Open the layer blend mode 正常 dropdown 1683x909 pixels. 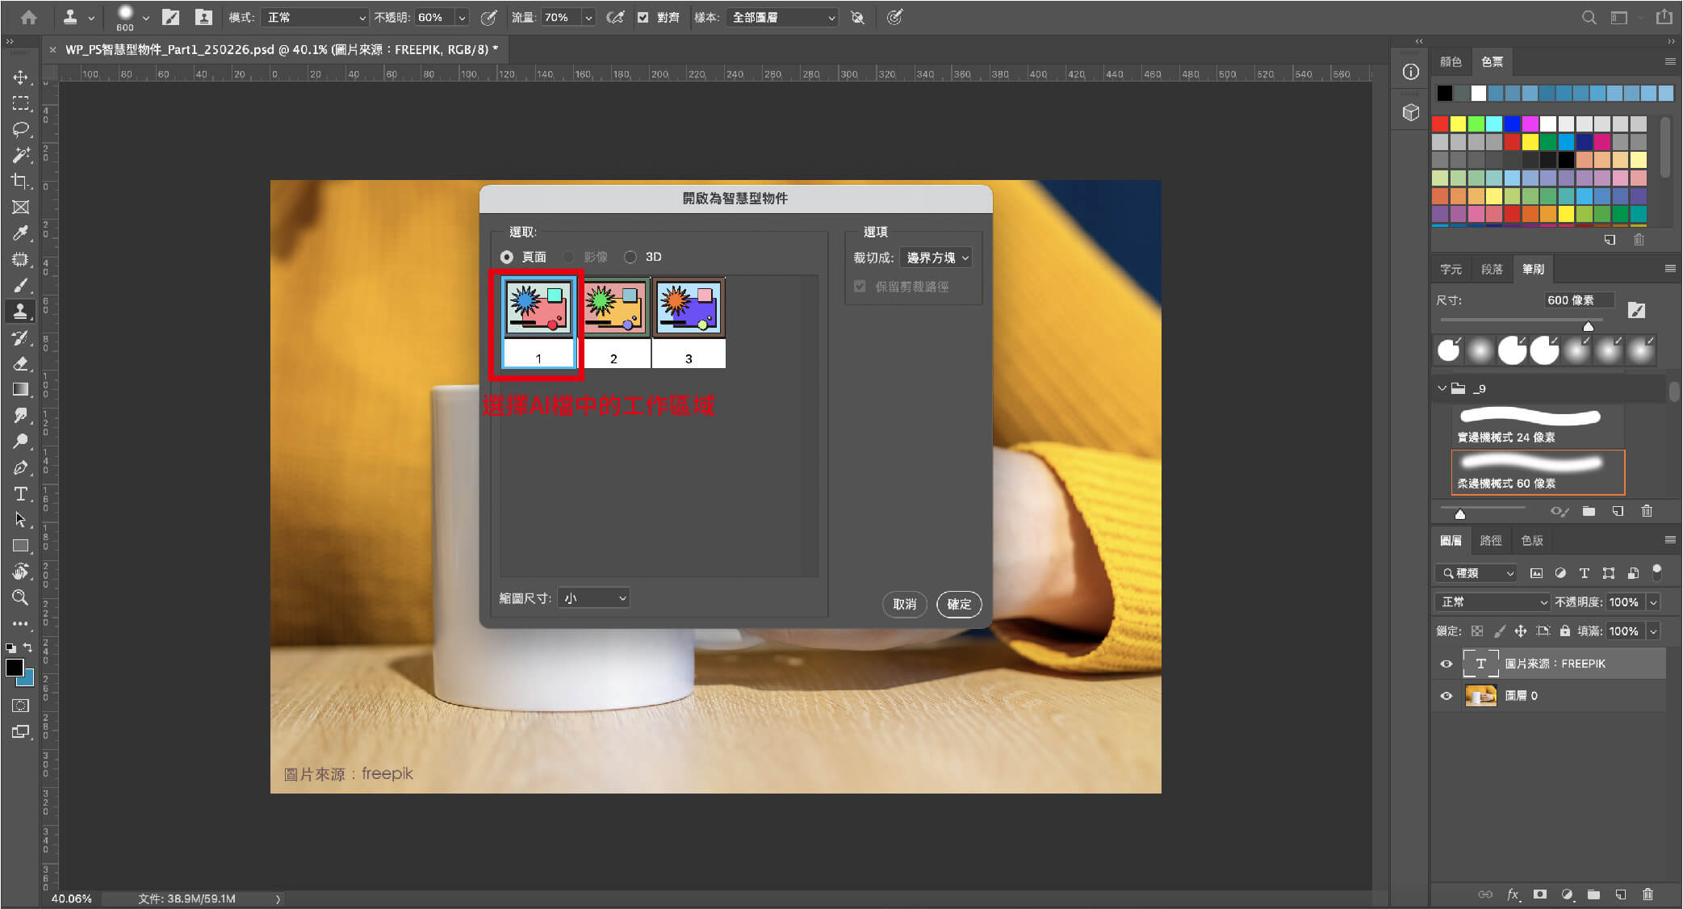1493,602
